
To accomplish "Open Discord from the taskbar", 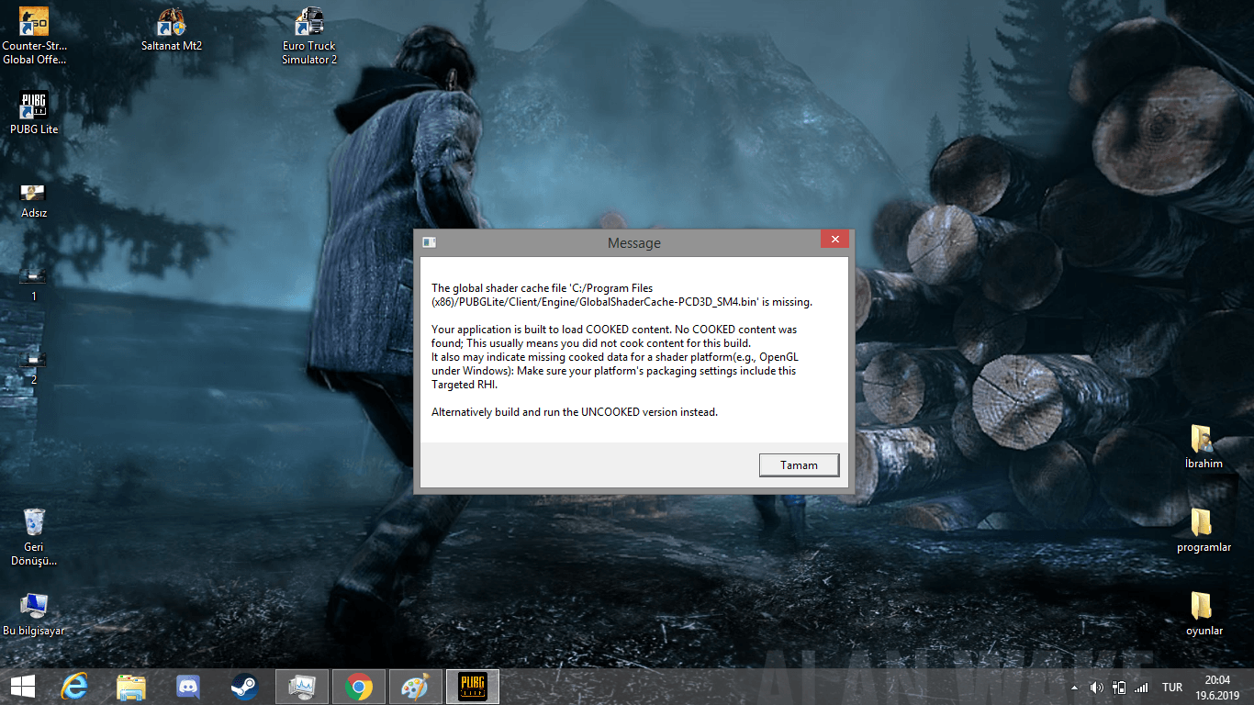I will click(x=188, y=687).
